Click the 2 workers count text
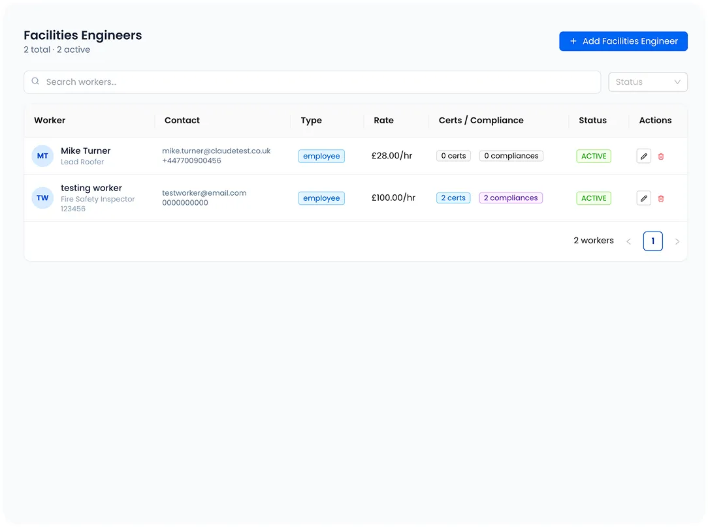 pyautogui.click(x=593, y=241)
